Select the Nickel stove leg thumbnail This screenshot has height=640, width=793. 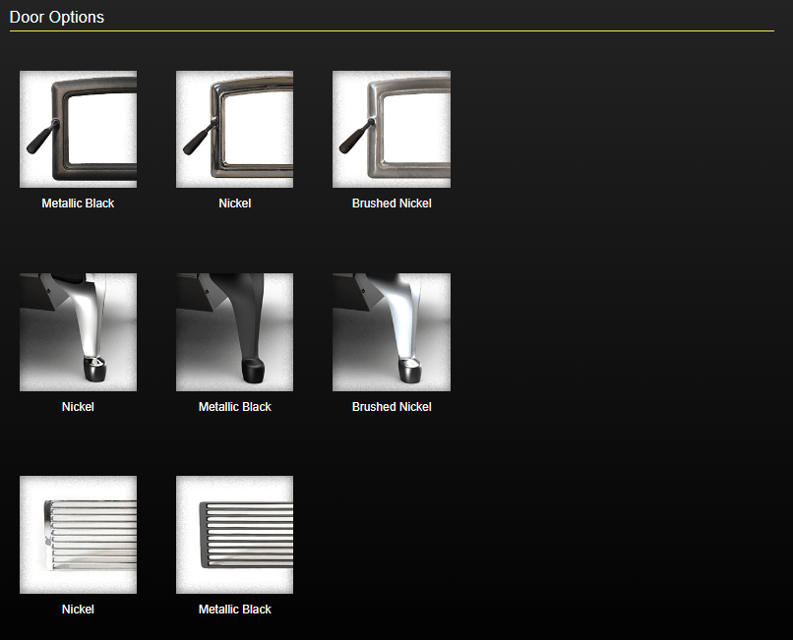[78, 331]
